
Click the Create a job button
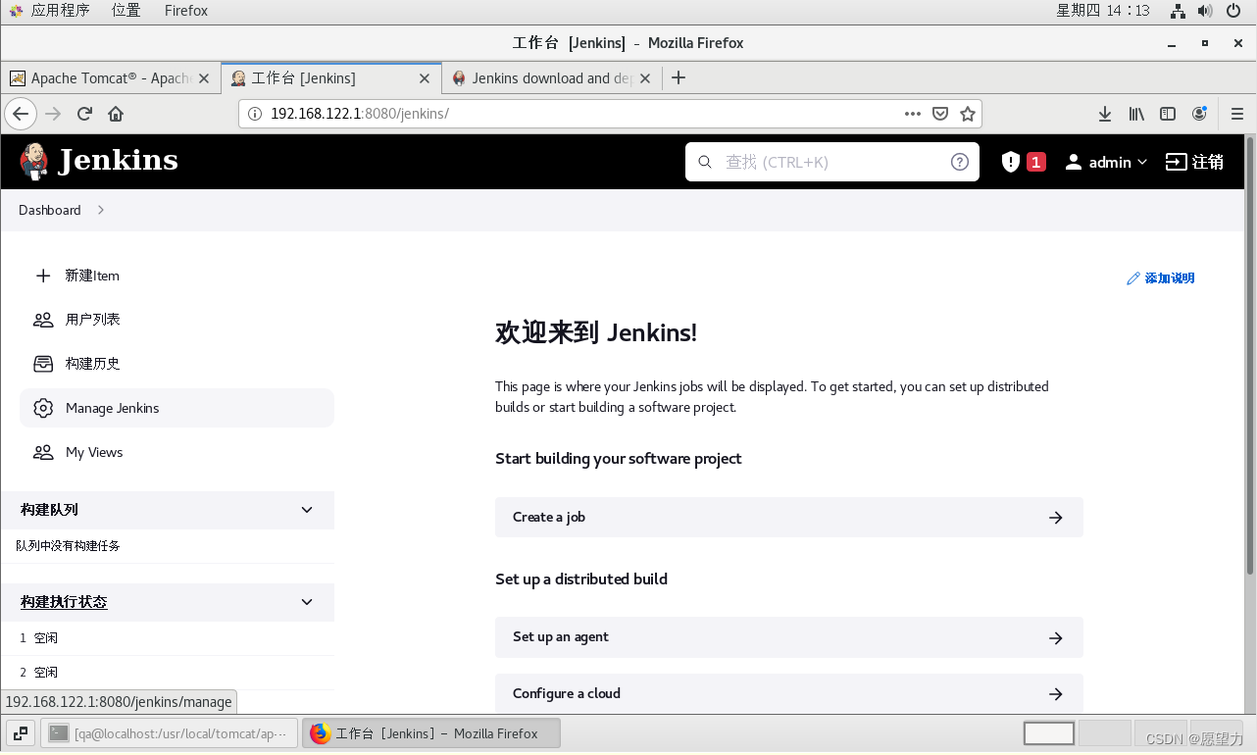(789, 517)
